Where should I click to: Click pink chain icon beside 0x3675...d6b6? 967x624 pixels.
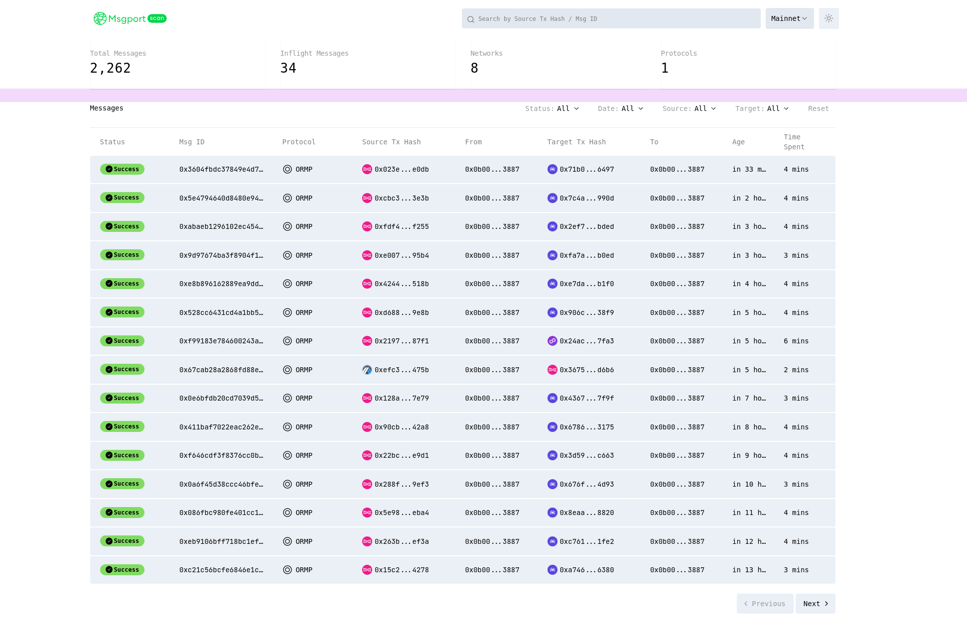552,370
